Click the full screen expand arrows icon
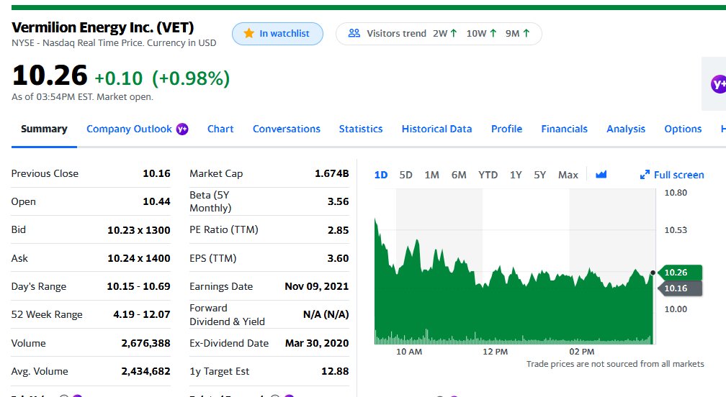726x397 pixels. tap(645, 175)
